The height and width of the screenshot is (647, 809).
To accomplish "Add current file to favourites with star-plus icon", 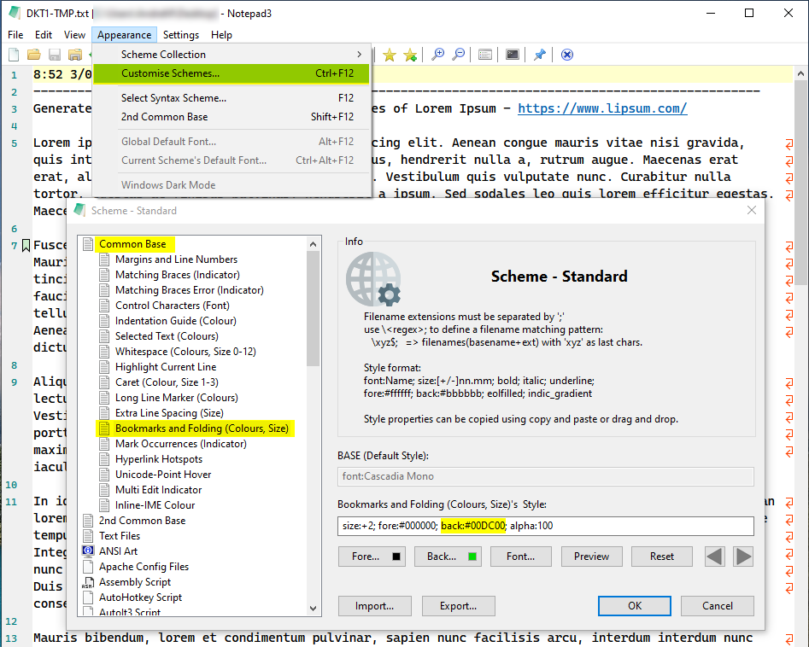I will (x=410, y=54).
